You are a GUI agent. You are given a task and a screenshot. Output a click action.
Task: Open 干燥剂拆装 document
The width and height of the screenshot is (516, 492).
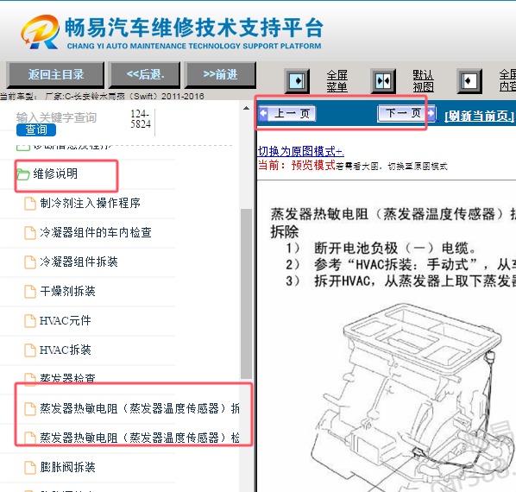[x=67, y=291]
